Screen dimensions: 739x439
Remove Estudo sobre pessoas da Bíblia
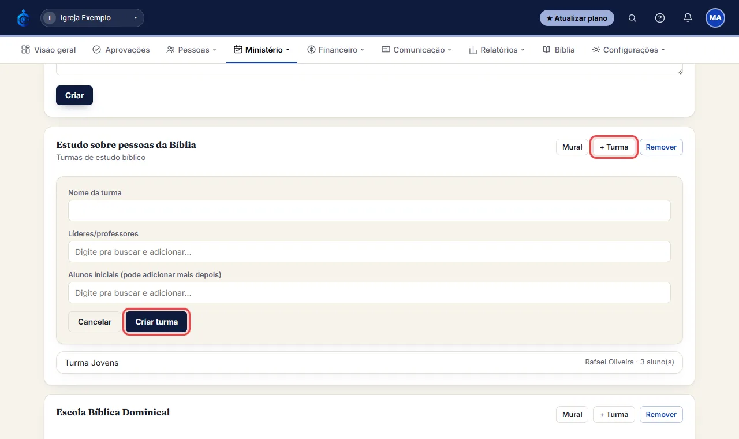pyautogui.click(x=661, y=147)
